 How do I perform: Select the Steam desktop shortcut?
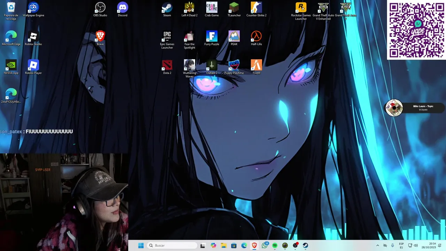[167, 9]
